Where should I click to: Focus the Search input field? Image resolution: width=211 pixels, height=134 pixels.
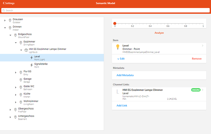point(105,10)
